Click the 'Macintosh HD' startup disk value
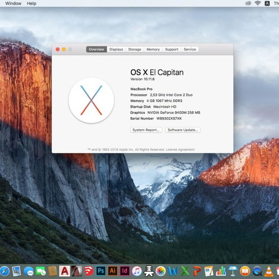 (165, 107)
